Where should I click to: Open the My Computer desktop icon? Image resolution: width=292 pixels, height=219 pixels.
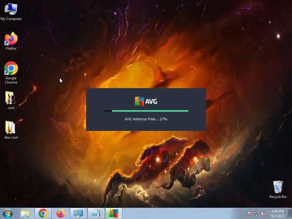[x=11, y=11]
